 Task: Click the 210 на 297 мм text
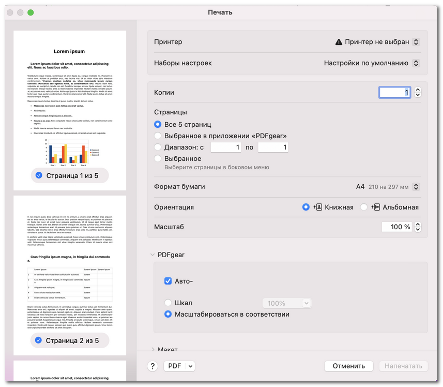[x=389, y=187]
